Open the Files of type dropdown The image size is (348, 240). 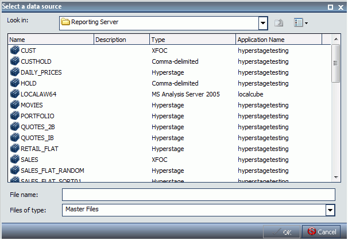click(330, 210)
